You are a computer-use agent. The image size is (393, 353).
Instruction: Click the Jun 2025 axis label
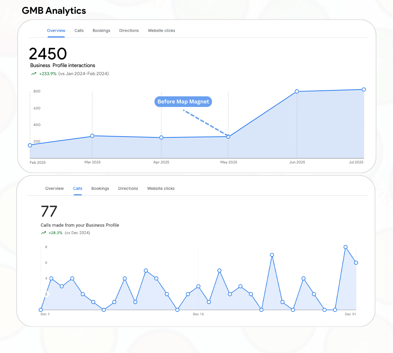click(297, 162)
